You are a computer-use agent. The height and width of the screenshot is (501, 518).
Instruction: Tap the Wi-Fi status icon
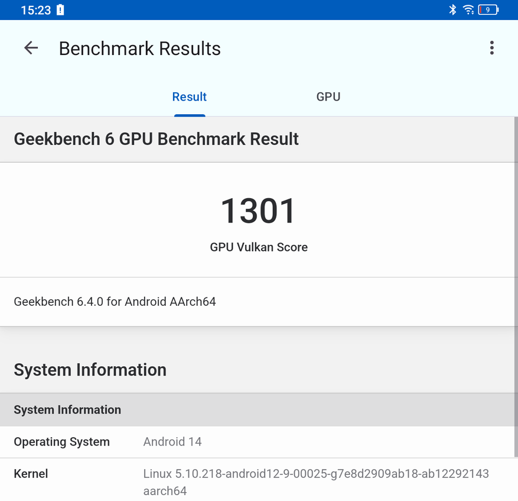pos(468,9)
